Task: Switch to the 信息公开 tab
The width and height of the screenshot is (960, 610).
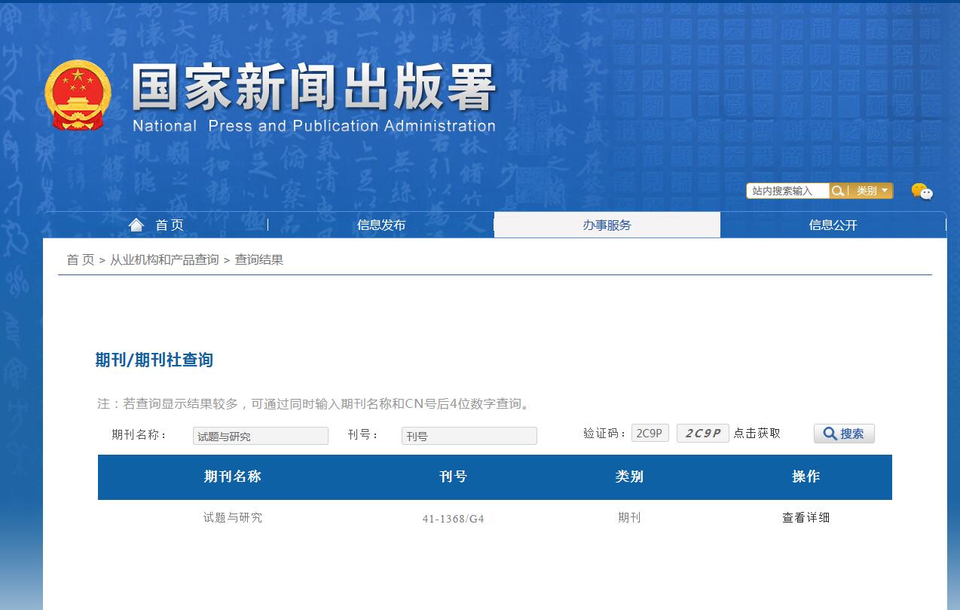Action: 833,224
